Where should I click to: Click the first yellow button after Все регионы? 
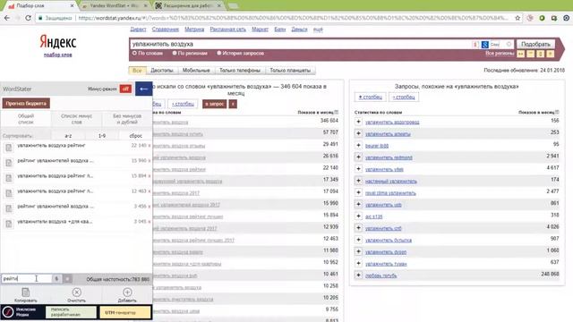[520, 54]
